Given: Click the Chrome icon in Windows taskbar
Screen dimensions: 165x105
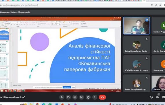Looking at the screenshot, I should click(37, 104).
